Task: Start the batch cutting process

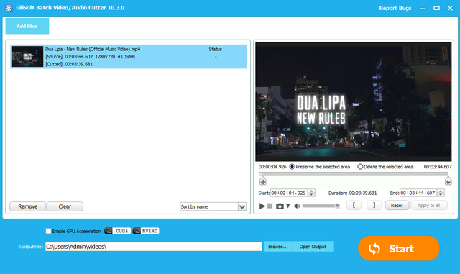Action: point(399,248)
